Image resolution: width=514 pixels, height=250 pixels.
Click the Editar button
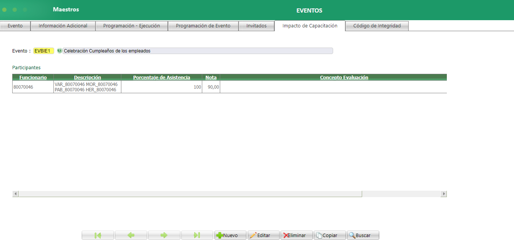click(264, 235)
